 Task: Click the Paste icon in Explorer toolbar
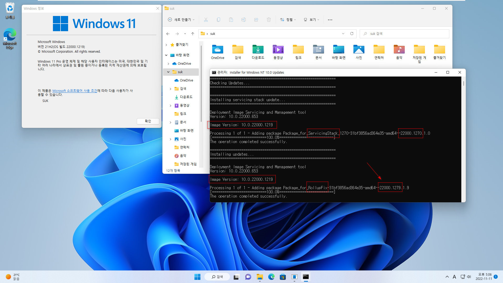pos(231,20)
